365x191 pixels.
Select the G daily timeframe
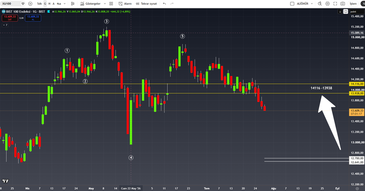pyautogui.click(x=45, y=4)
